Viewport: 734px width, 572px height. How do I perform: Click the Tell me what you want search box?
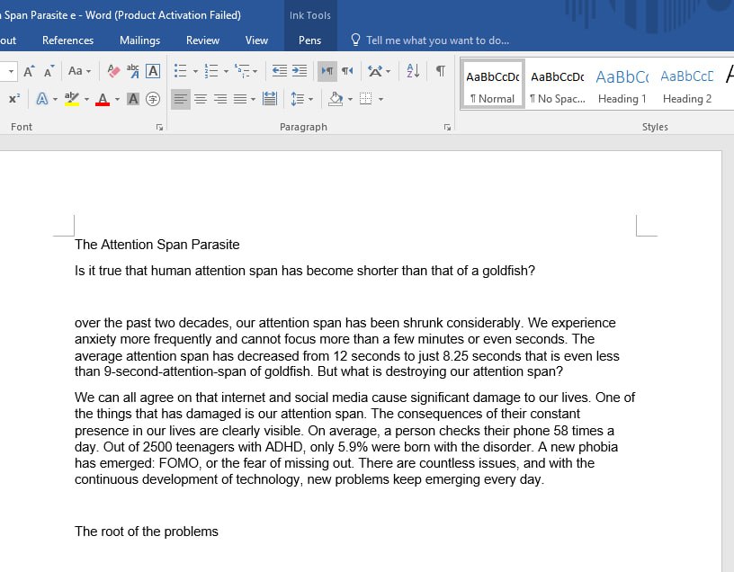[x=437, y=40]
